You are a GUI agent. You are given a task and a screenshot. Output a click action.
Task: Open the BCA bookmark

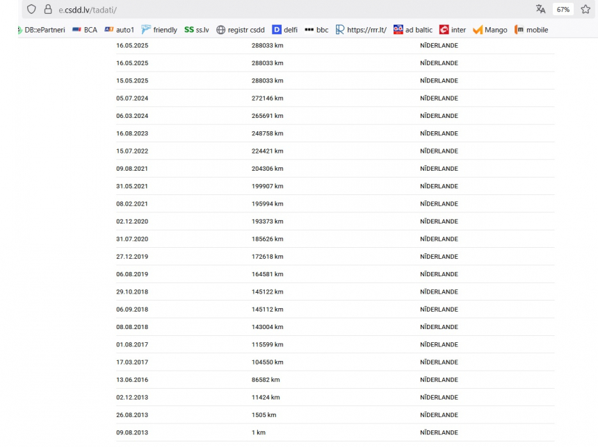(85, 30)
